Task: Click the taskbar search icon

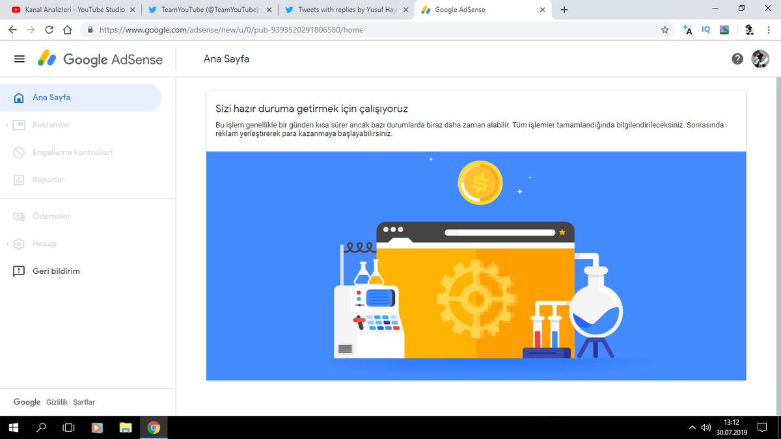Action: pos(41,427)
